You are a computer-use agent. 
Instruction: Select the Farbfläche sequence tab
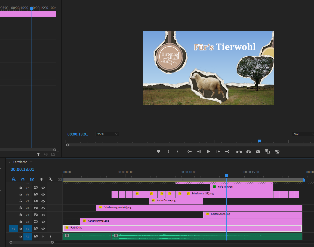[20, 162]
